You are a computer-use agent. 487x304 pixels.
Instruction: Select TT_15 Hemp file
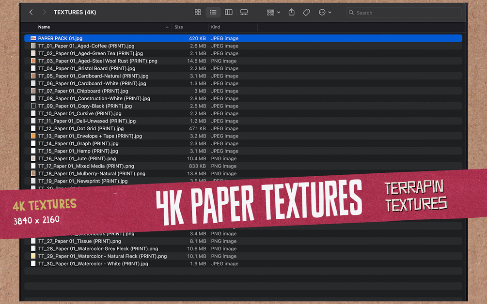click(243, 151)
